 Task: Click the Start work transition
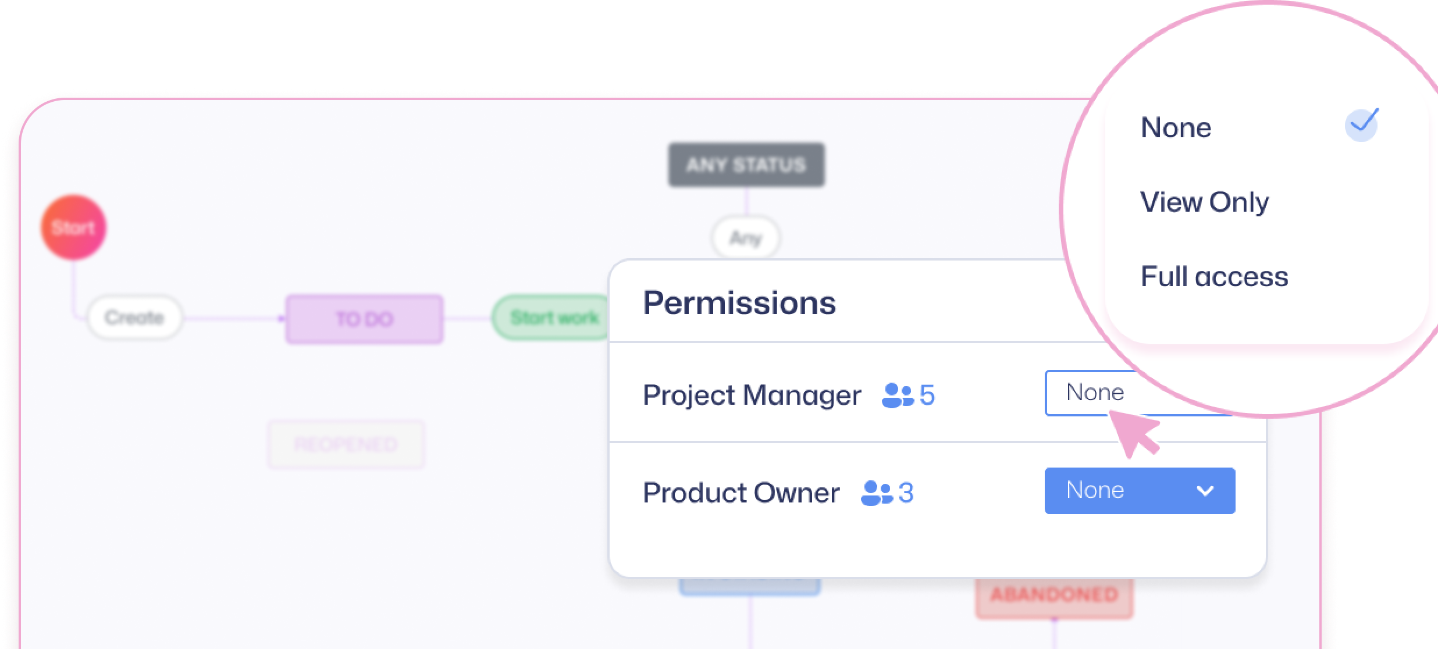[553, 318]
